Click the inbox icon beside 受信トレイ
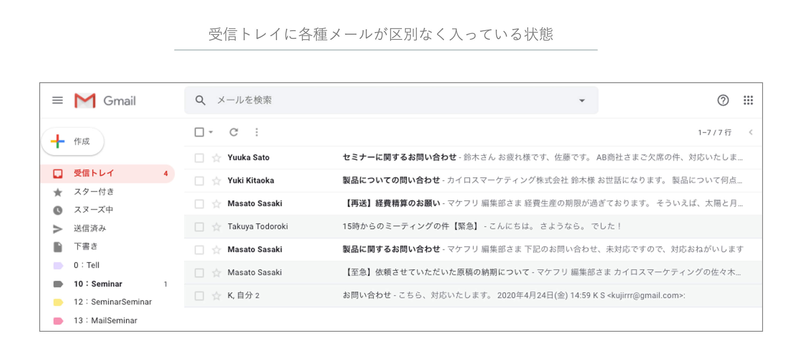 tap(57, 174)
